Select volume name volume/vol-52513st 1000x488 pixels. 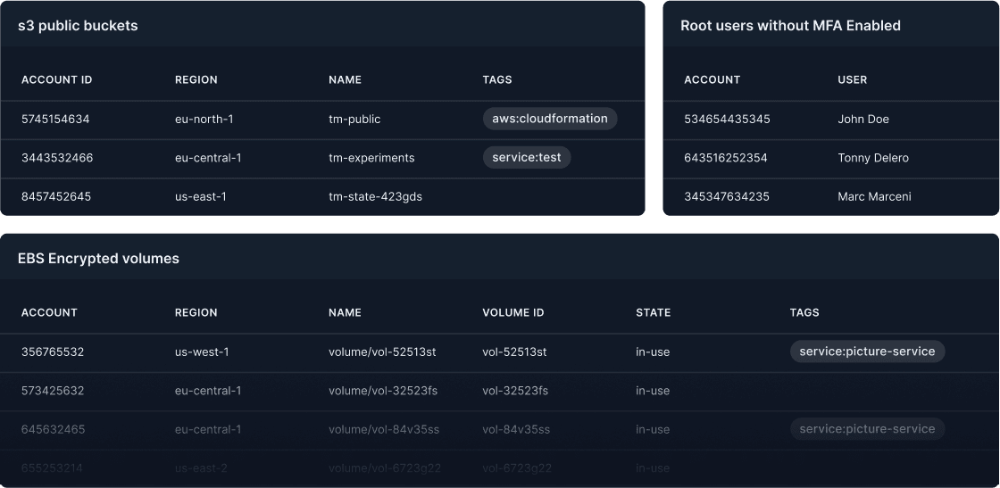point(382,352)
